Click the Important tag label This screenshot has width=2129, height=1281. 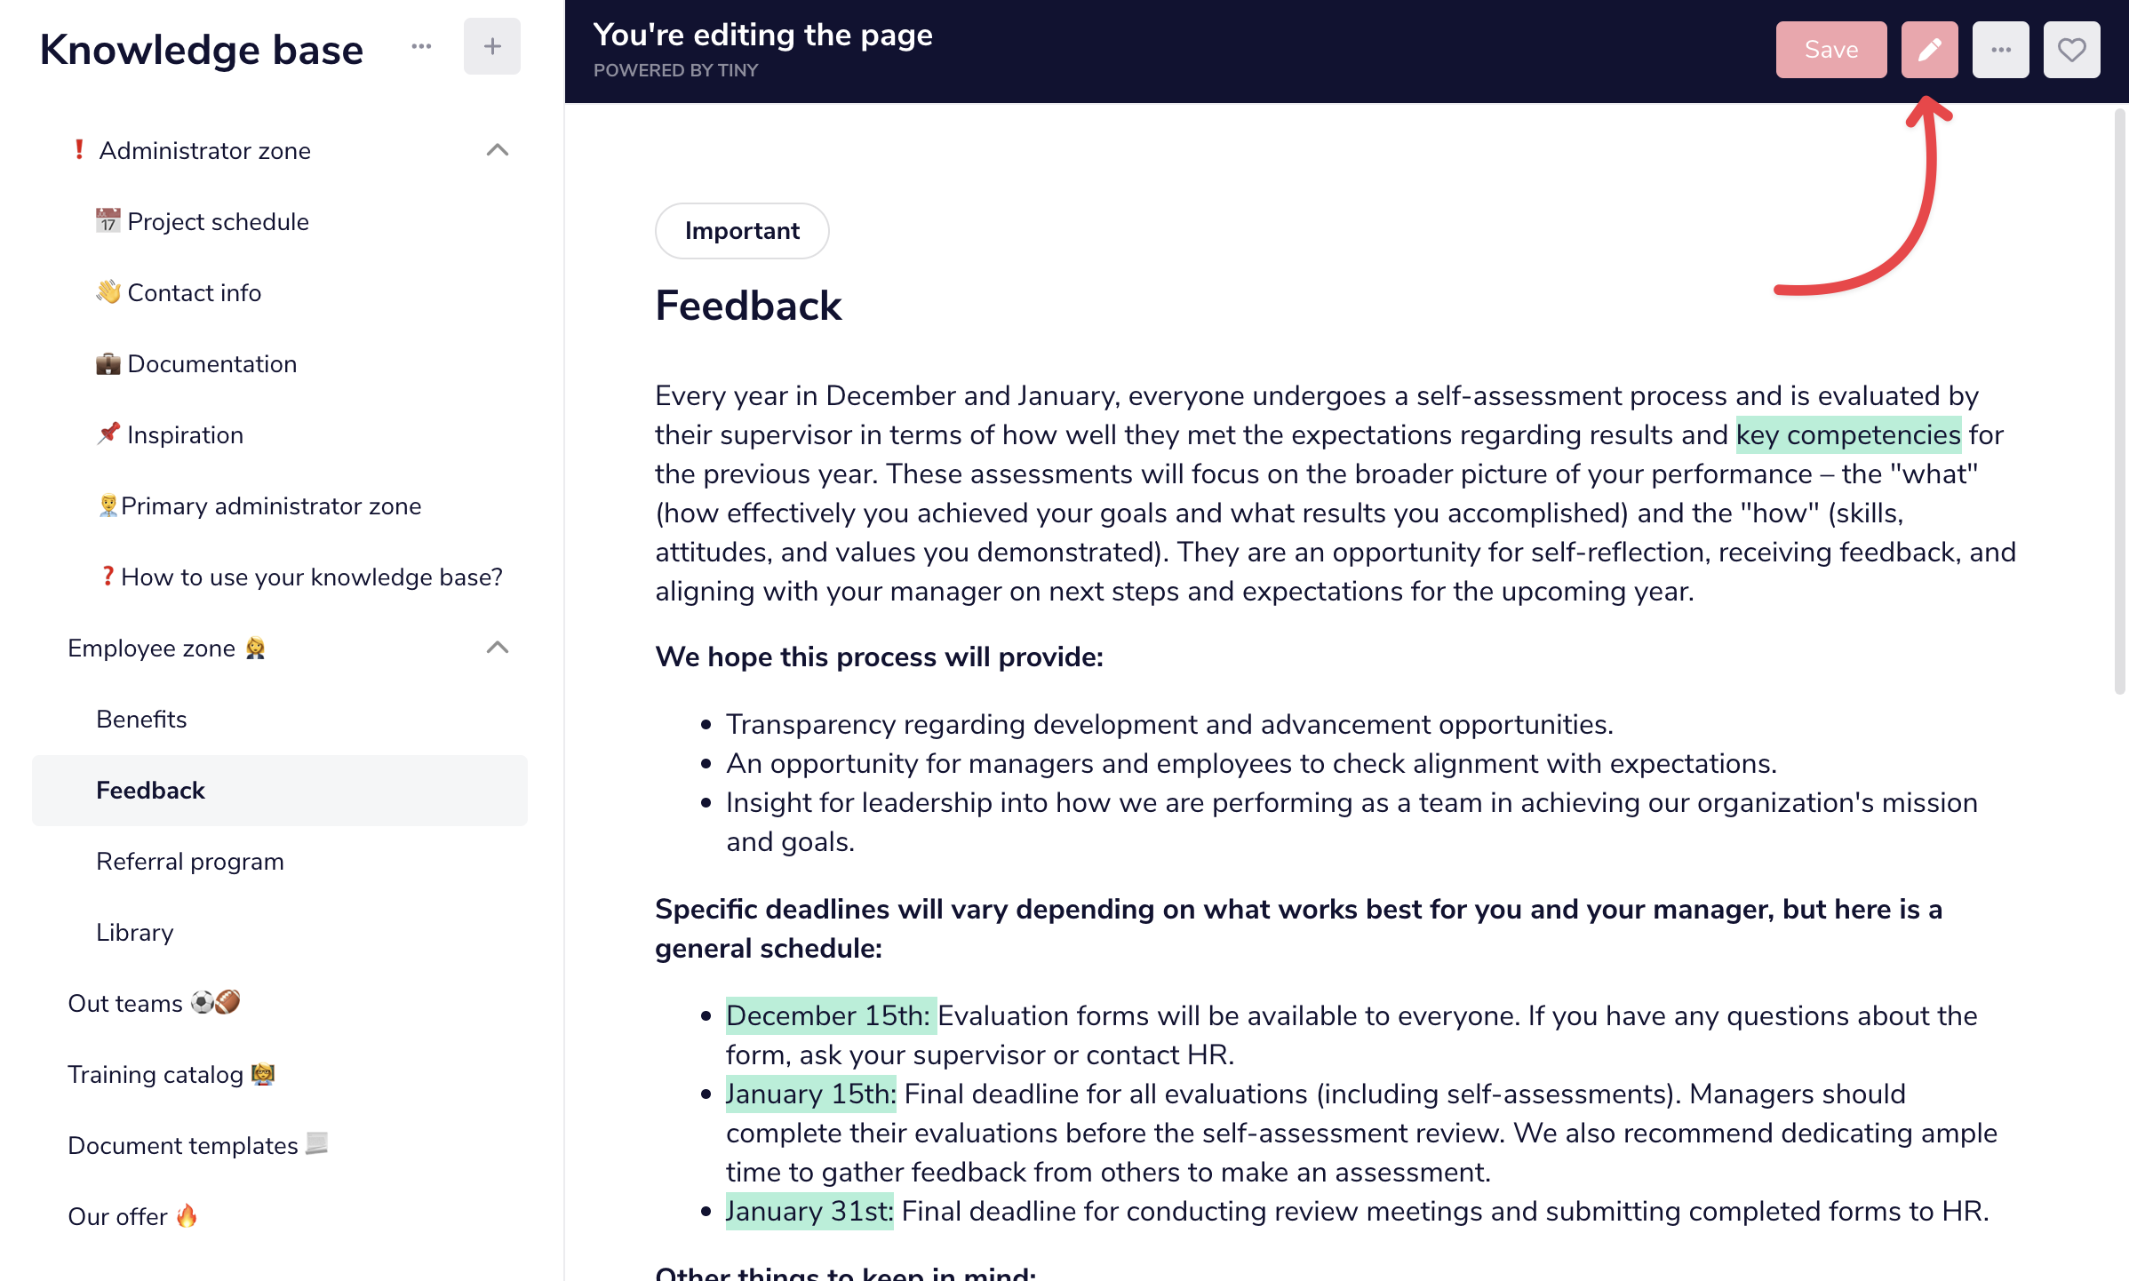(742, 231)
